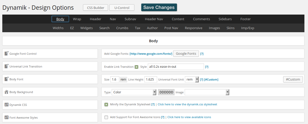The image size is (308, 124).
Task: Open the Tax tab
Action: click(137, 28)
